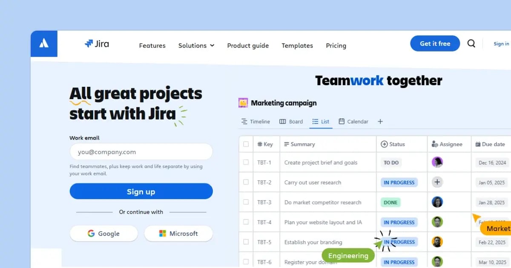This screenshot has width=511, height=268.
Task: Click the Assignee column header
Action: (x=447, y=144)
